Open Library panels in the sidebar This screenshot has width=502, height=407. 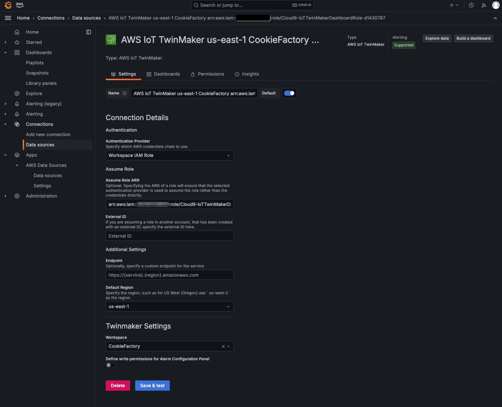coord(41,83)
